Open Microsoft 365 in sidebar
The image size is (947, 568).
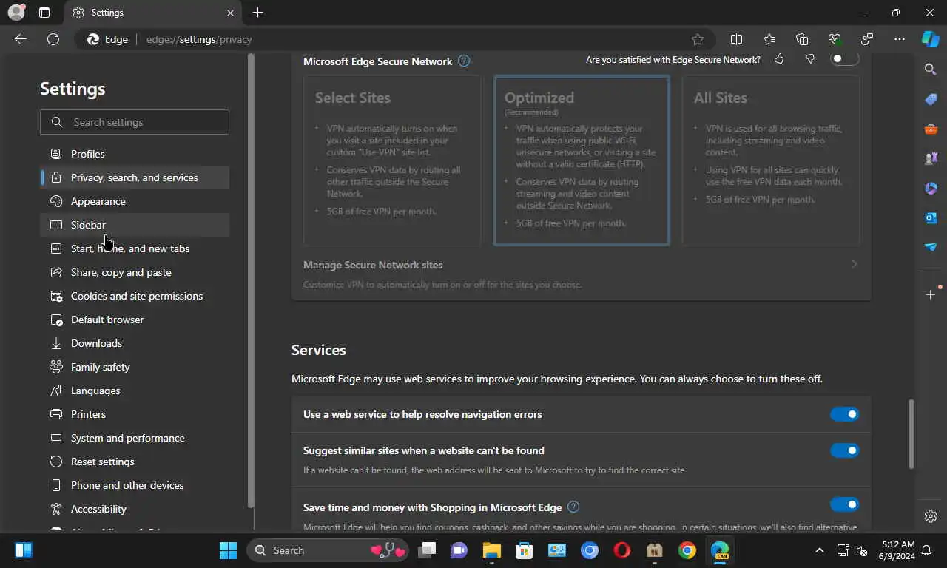tap(931, 188)
